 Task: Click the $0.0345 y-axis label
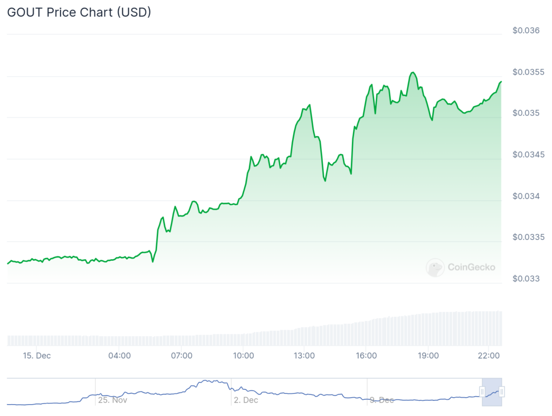pyautogui.click(x=528, y=155)
